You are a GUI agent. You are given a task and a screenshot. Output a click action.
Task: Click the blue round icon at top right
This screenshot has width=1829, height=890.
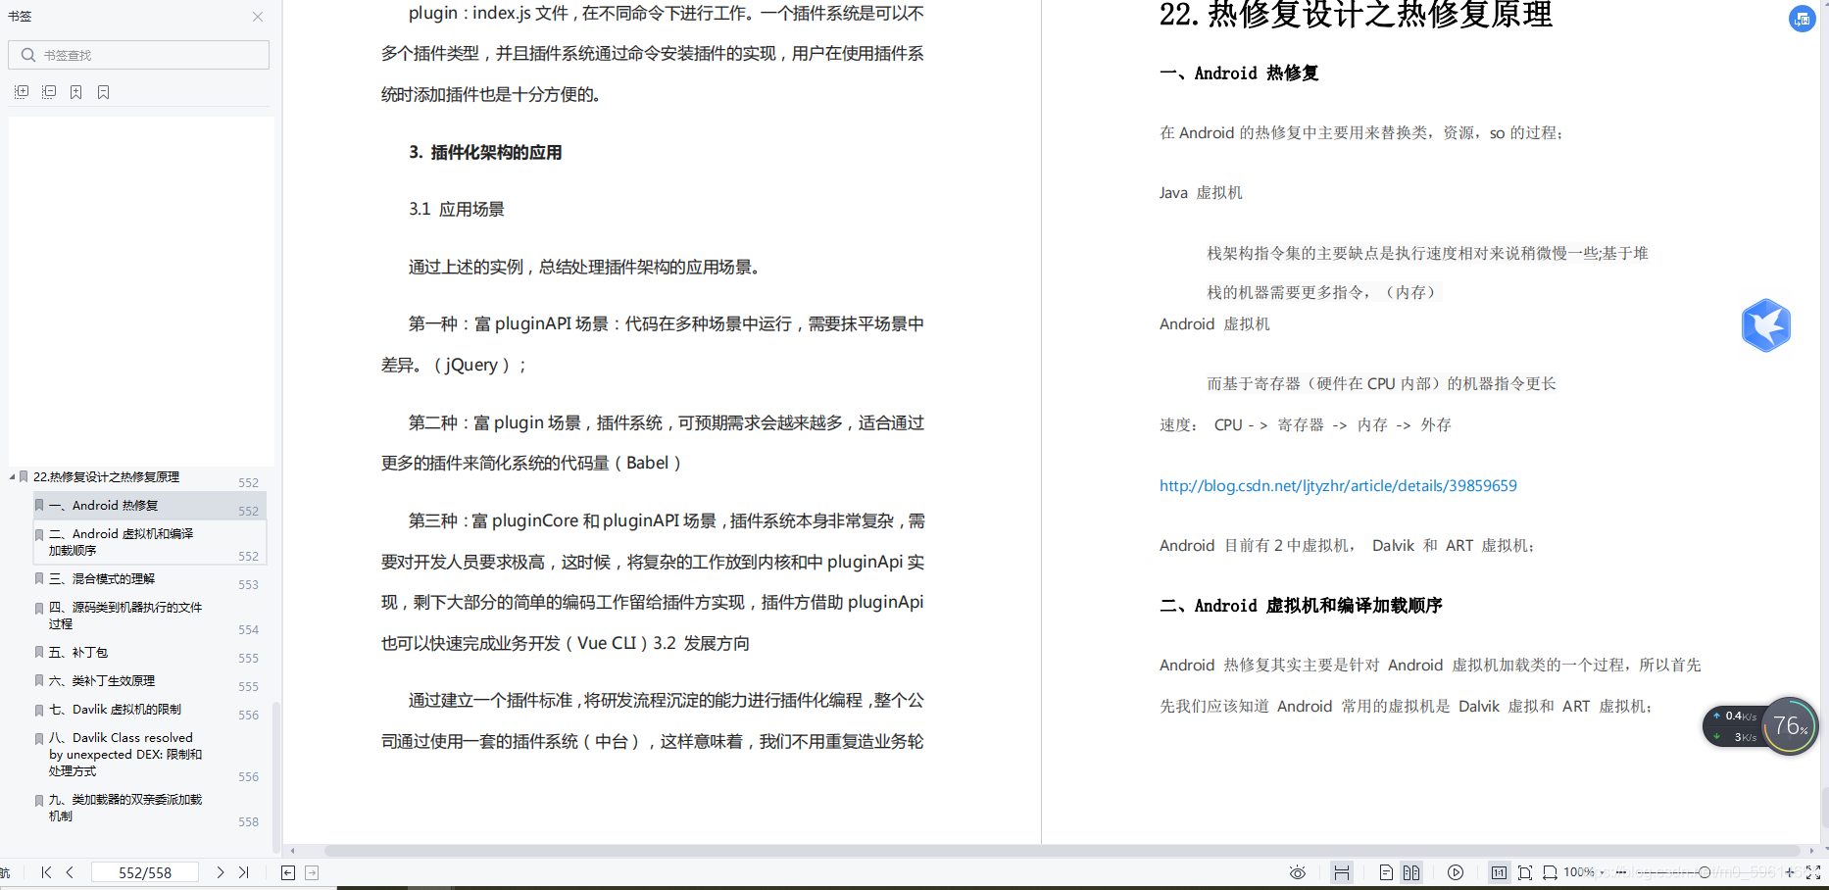point(1802,19)
